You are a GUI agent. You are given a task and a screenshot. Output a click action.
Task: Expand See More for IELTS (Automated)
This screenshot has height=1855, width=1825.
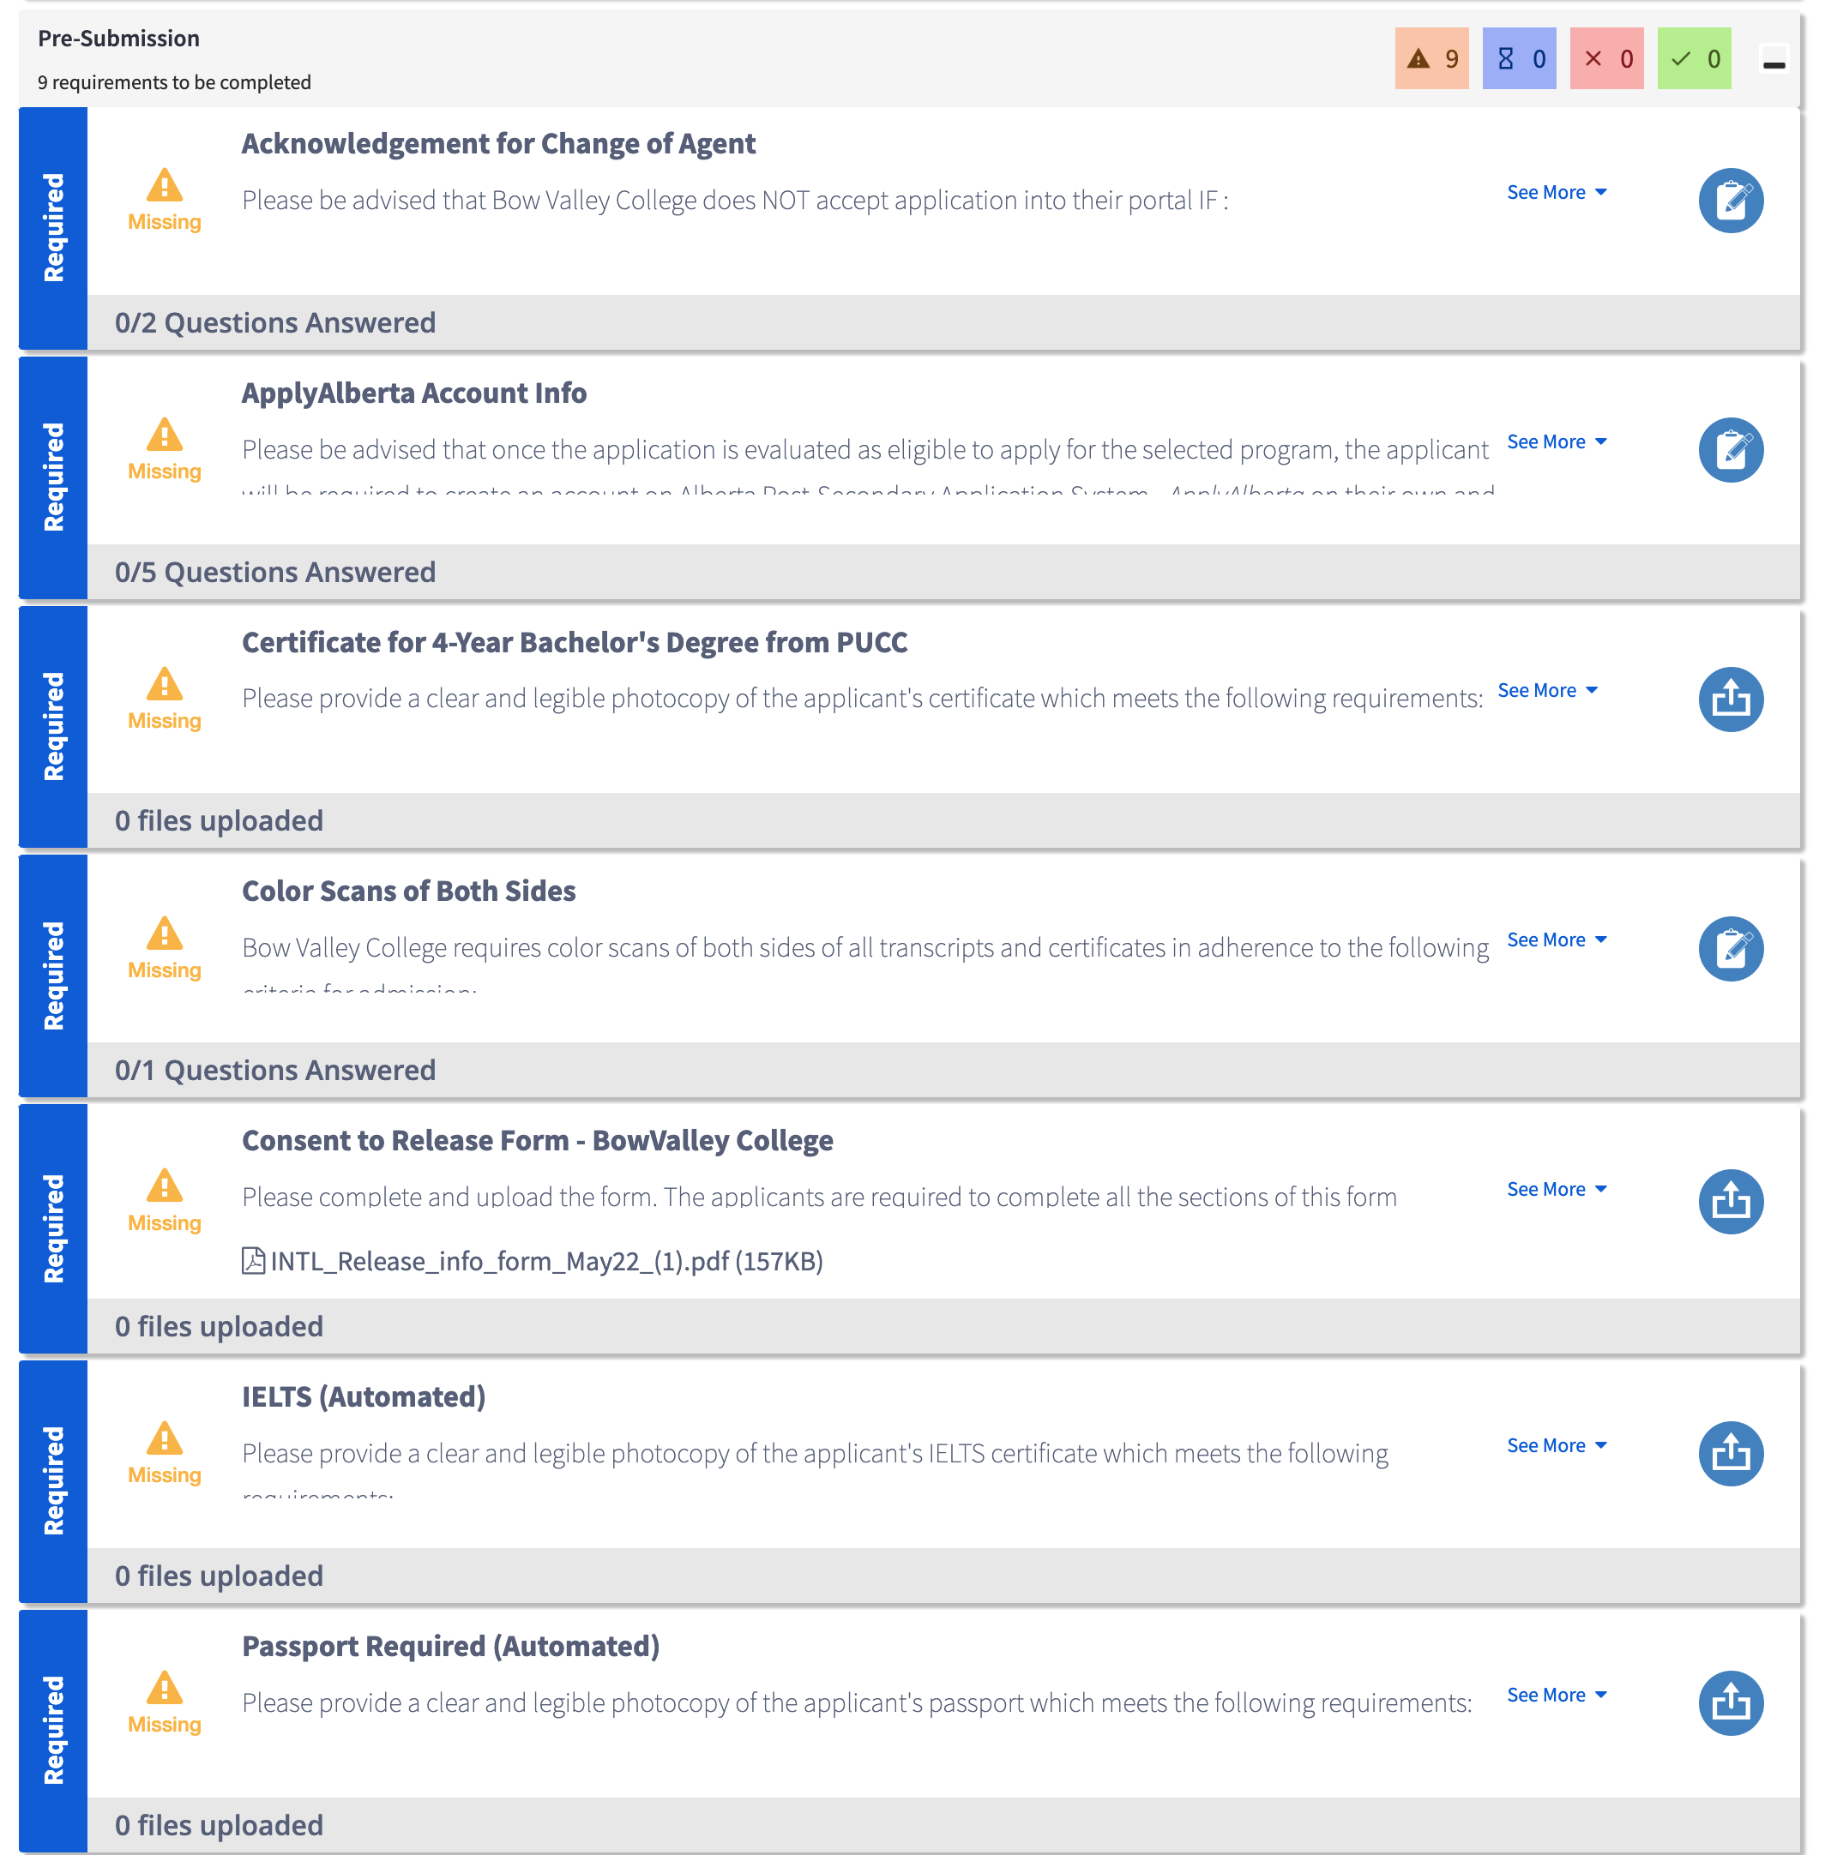pyautogui.click(x=1556, y=1445)
